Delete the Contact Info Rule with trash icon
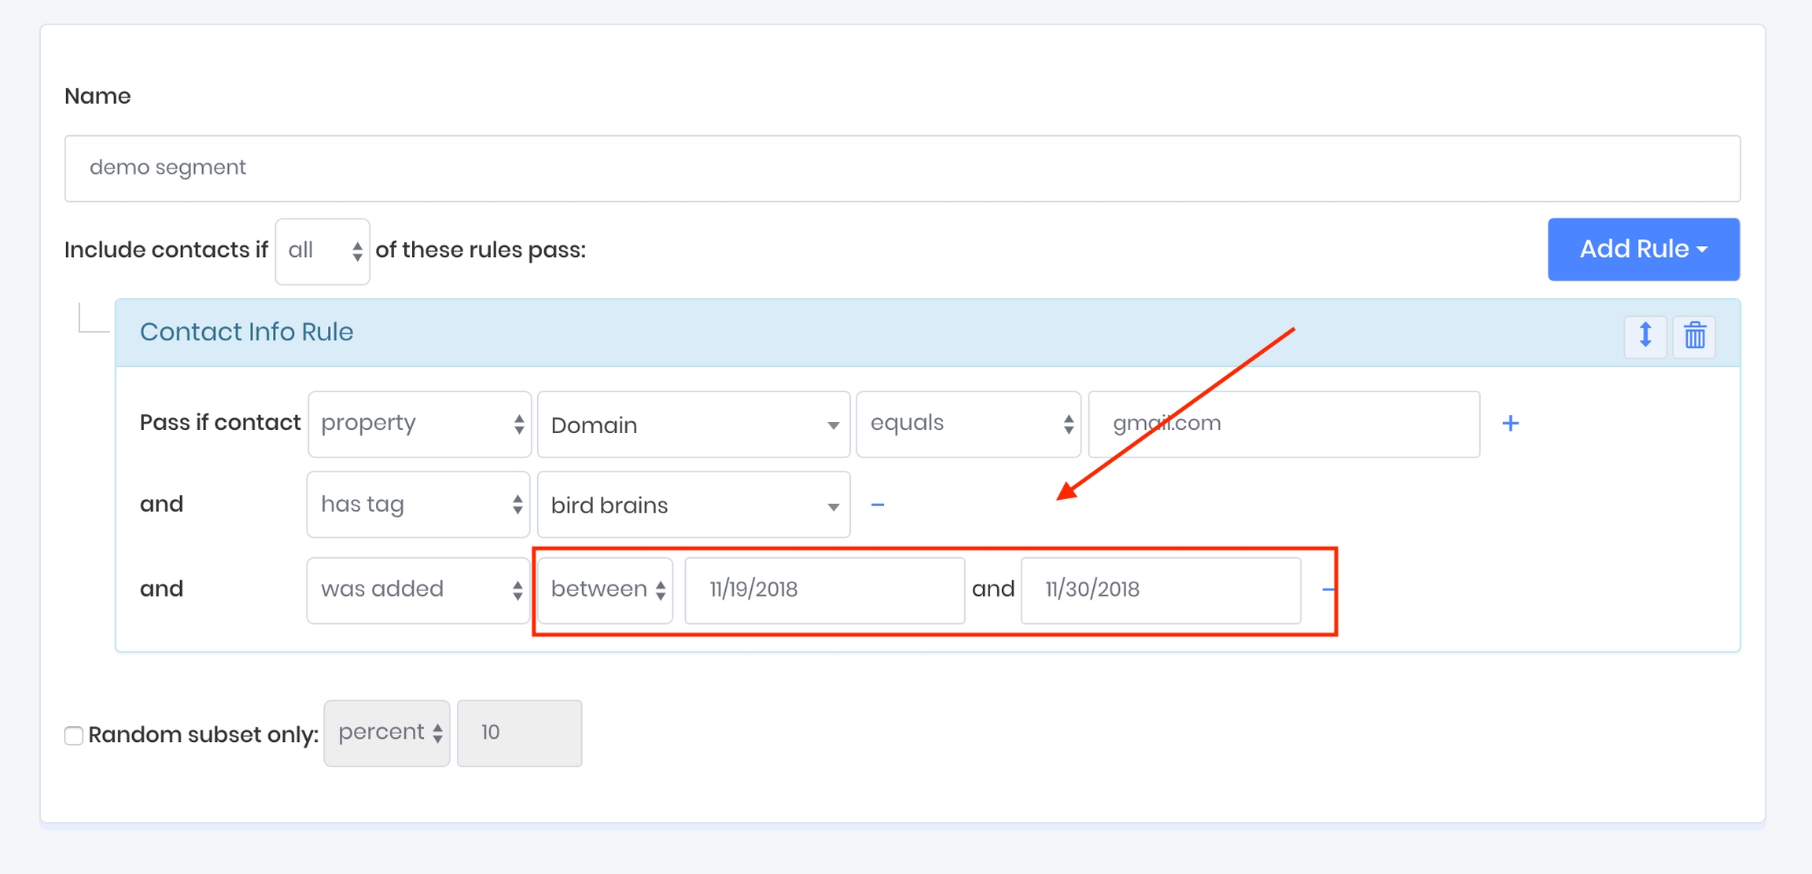 1695,336
